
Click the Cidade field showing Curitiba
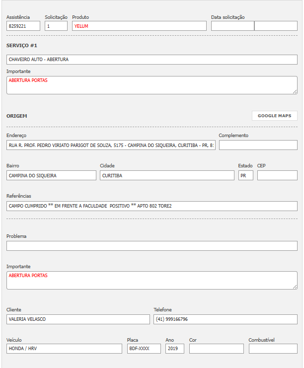[x=167, y=175]
